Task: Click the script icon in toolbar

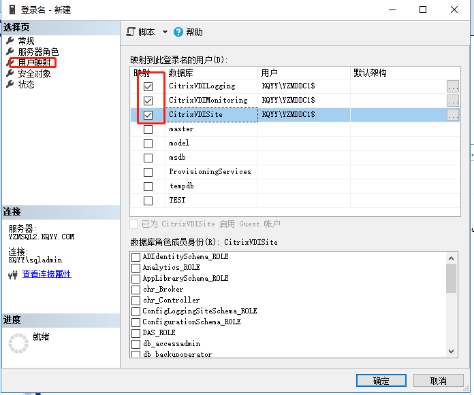Action: (x=131, y=32)
